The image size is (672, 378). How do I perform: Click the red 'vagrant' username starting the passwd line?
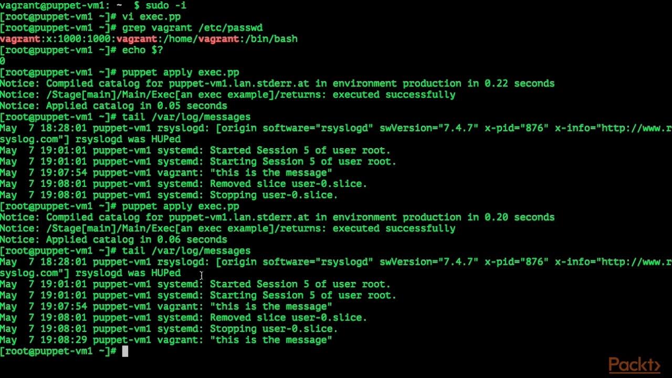(x=20, y=39)
